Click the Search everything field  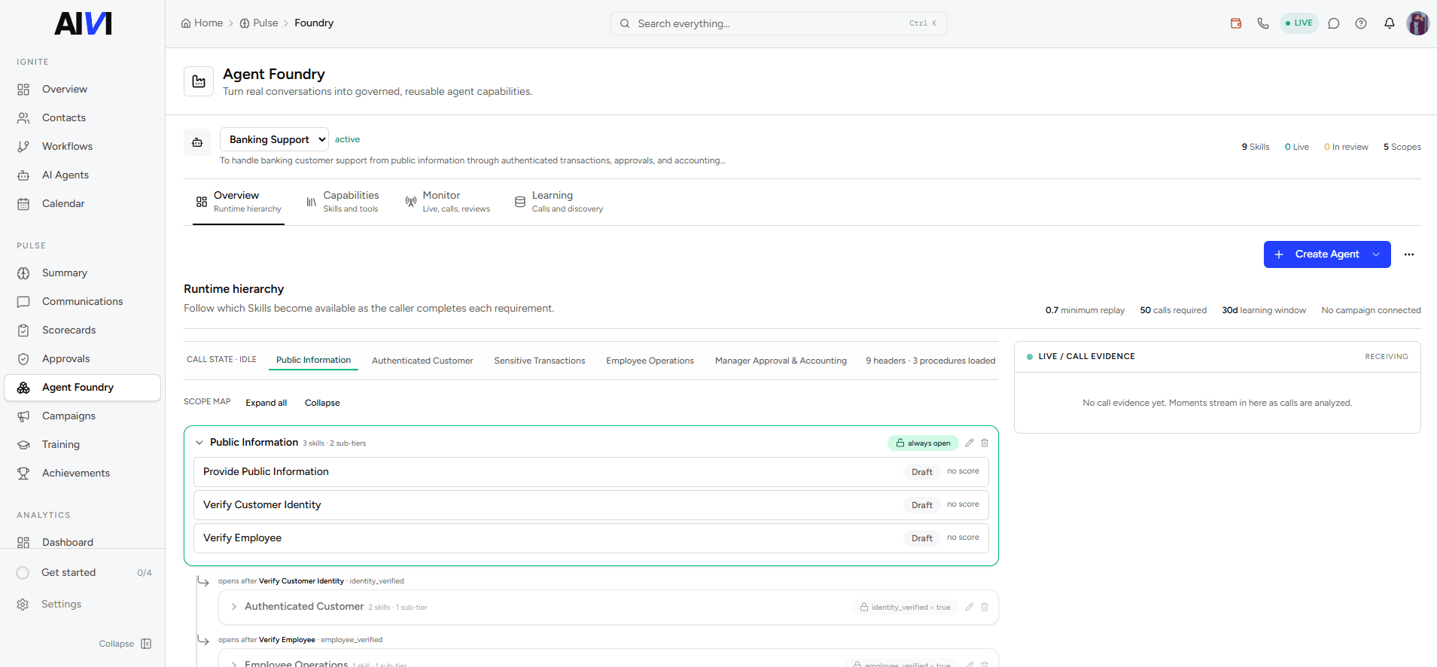point(778,23)
